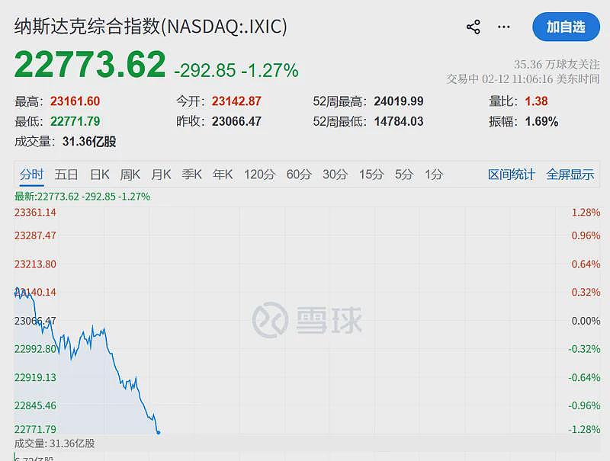Click the y-axis label 23213.80
The height and width of the screenshot is (461, 610).
[x=35, y=264]
